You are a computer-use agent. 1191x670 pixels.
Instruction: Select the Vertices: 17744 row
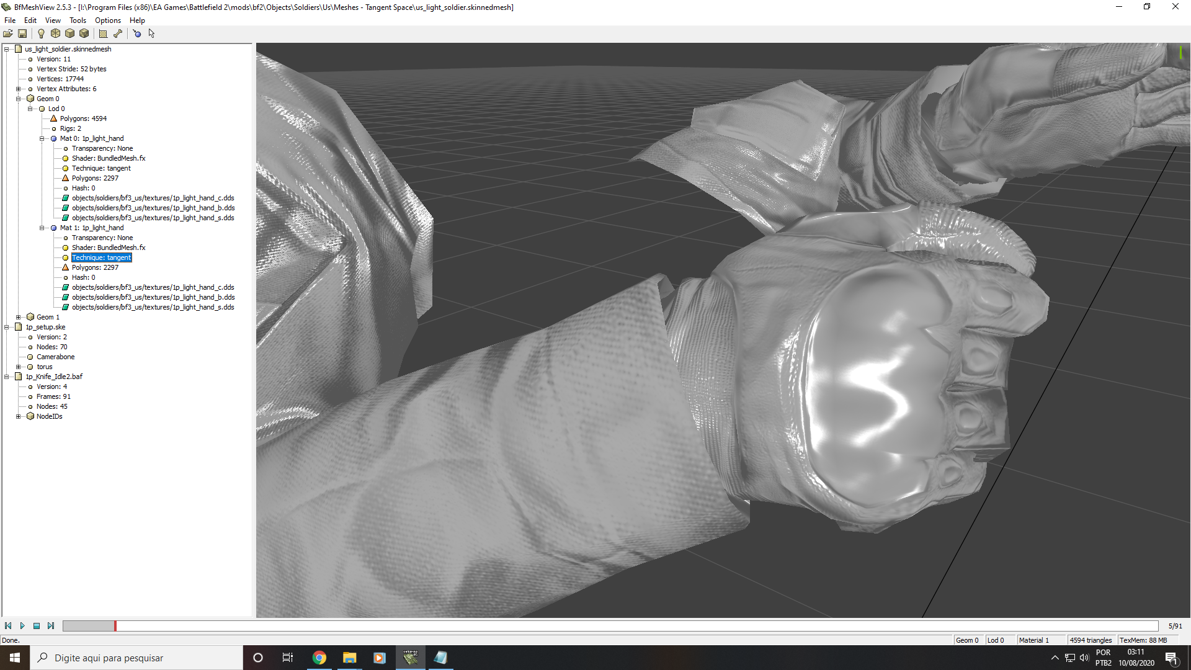[60, 79]
